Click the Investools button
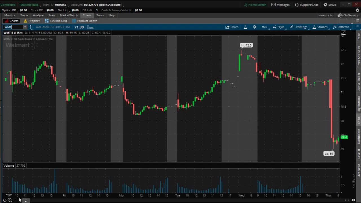This screenshot has height=203, width=361. [325, 15]
